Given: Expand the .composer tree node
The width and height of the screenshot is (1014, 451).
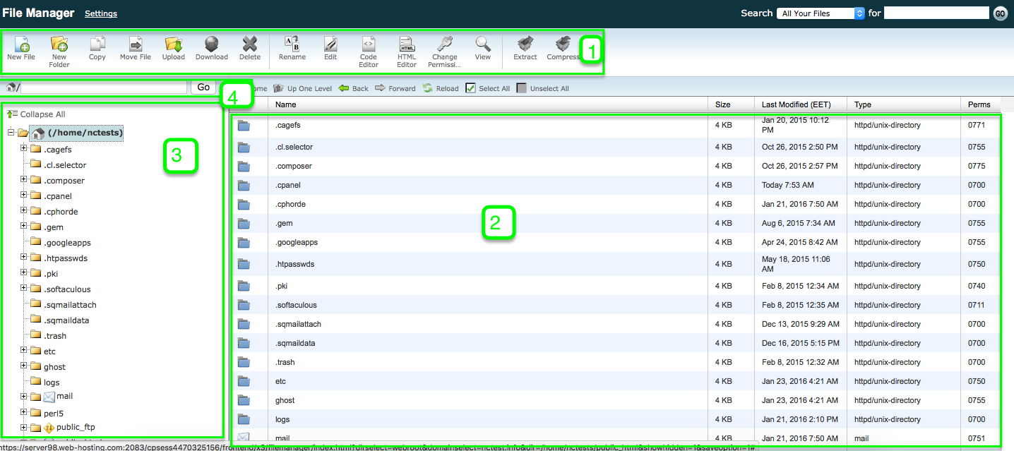Looking at the screenshot, I should (x=24, y=180).
